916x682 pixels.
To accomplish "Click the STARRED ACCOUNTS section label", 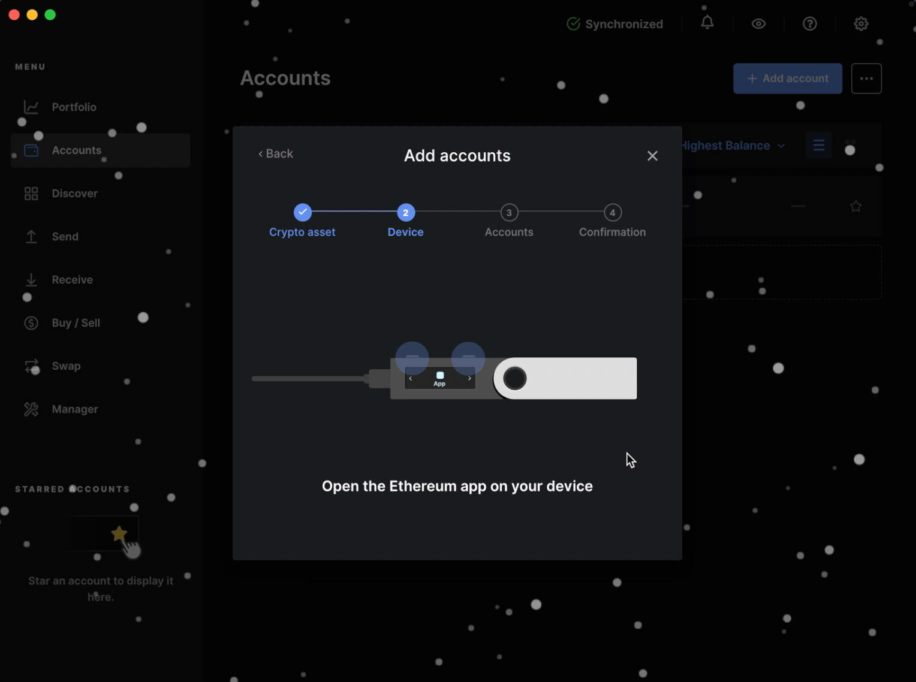I will tap(73, 489).
